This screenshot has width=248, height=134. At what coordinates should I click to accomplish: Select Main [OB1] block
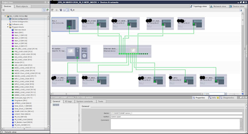19,32
